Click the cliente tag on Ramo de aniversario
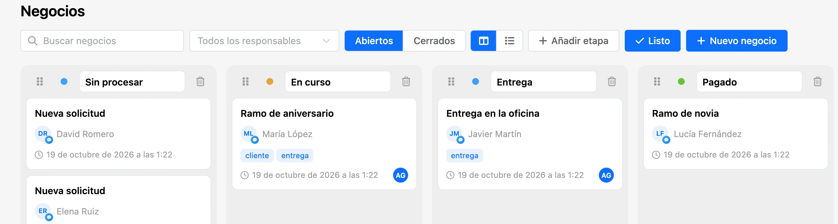 tap(257, 155)
